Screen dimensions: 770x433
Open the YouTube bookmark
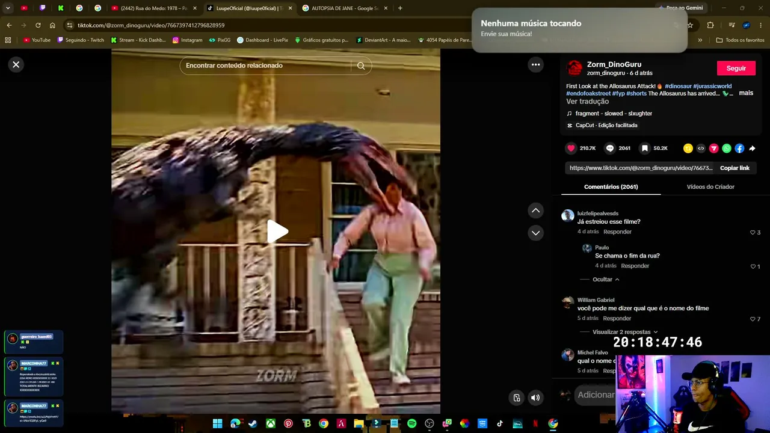pos(37,40)
